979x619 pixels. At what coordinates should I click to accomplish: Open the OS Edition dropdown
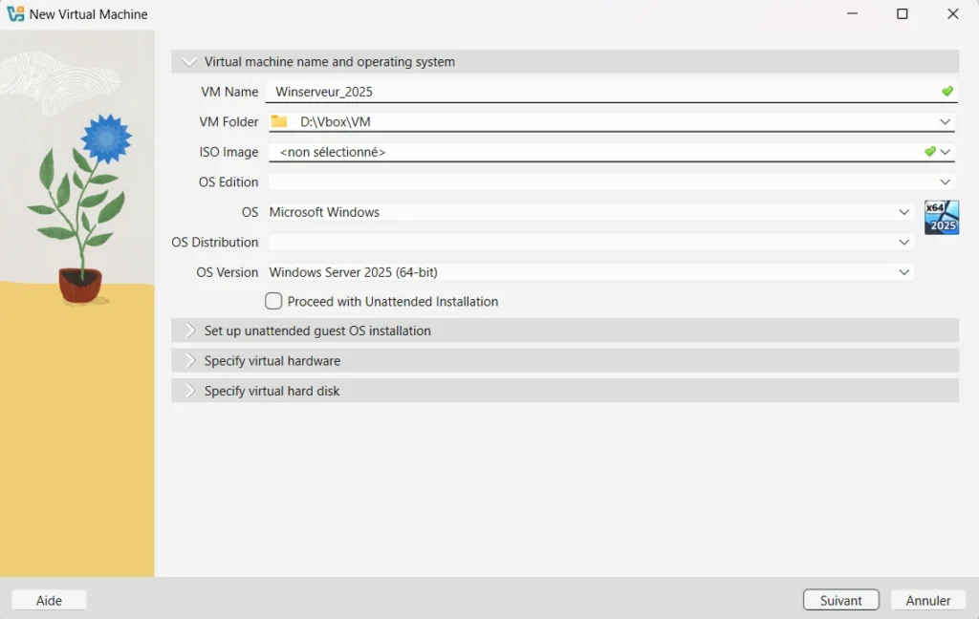611,181
